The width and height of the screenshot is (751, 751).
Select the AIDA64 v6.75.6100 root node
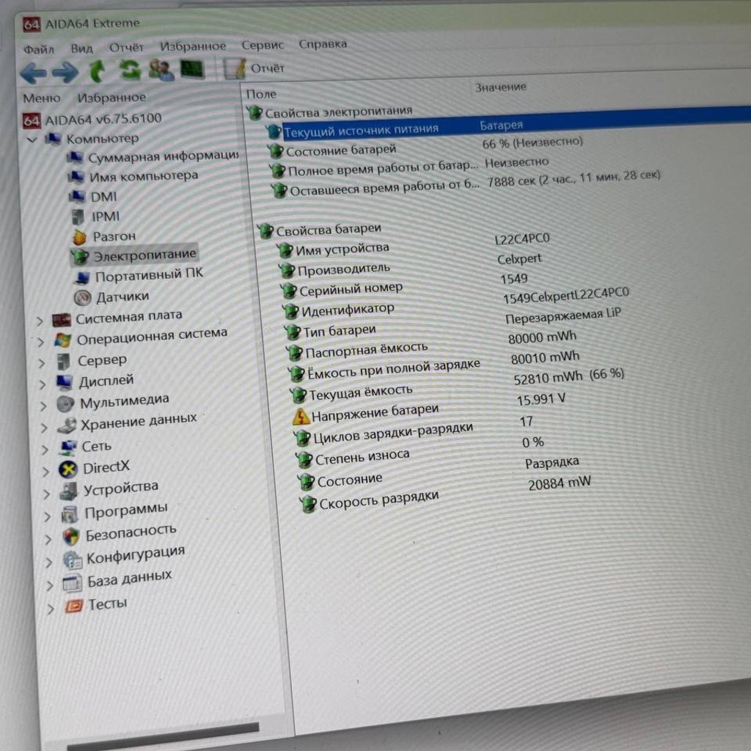pos(92,119)
